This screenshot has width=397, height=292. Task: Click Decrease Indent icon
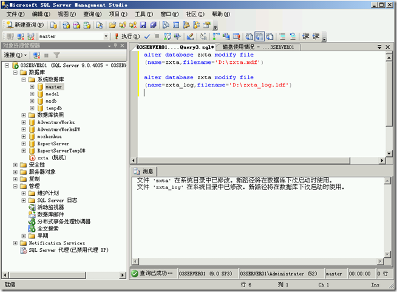point(305,36)
